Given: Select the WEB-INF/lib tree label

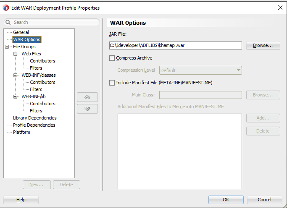Looking at the screenshot, I should coord(34,96).
